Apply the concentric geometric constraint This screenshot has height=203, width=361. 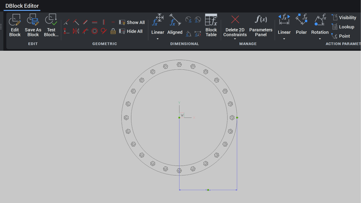[95, 31]
